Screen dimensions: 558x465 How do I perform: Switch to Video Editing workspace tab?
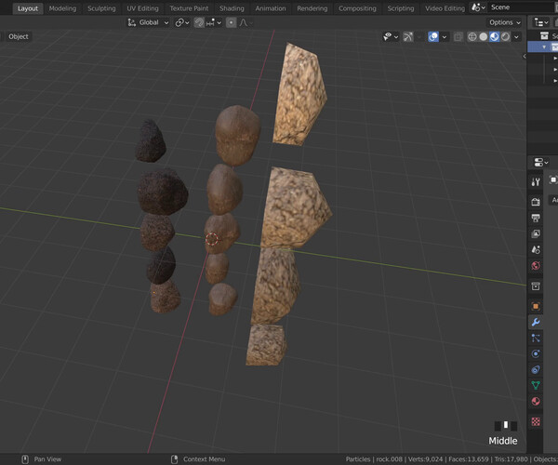[x=445, y=8]
